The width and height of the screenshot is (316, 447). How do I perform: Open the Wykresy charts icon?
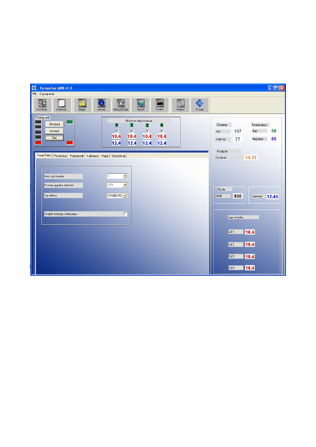pos(61,105)
